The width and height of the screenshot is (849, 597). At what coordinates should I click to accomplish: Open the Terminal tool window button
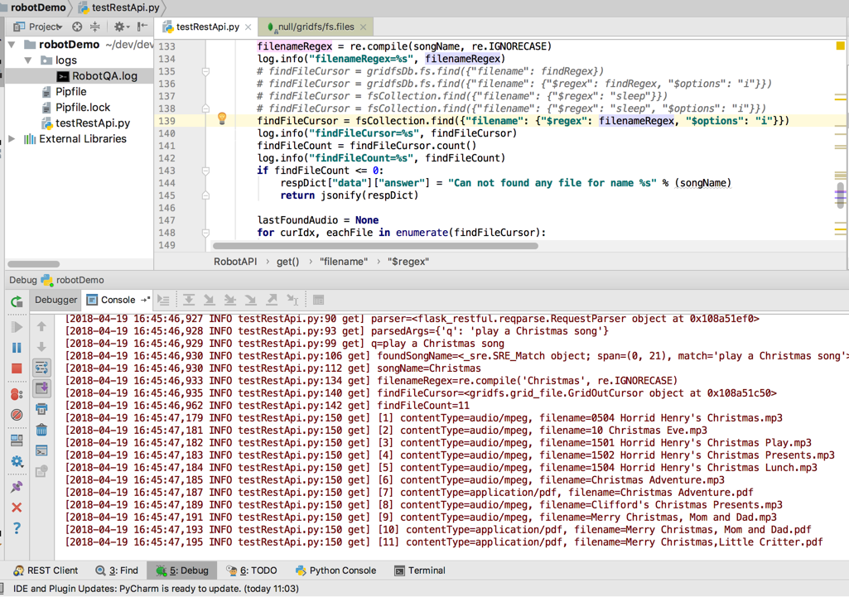[420, 571]
